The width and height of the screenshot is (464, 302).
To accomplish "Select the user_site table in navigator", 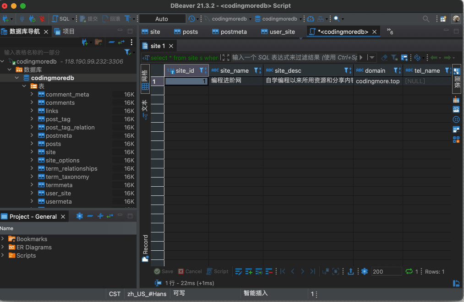I will tap(58, 193).
